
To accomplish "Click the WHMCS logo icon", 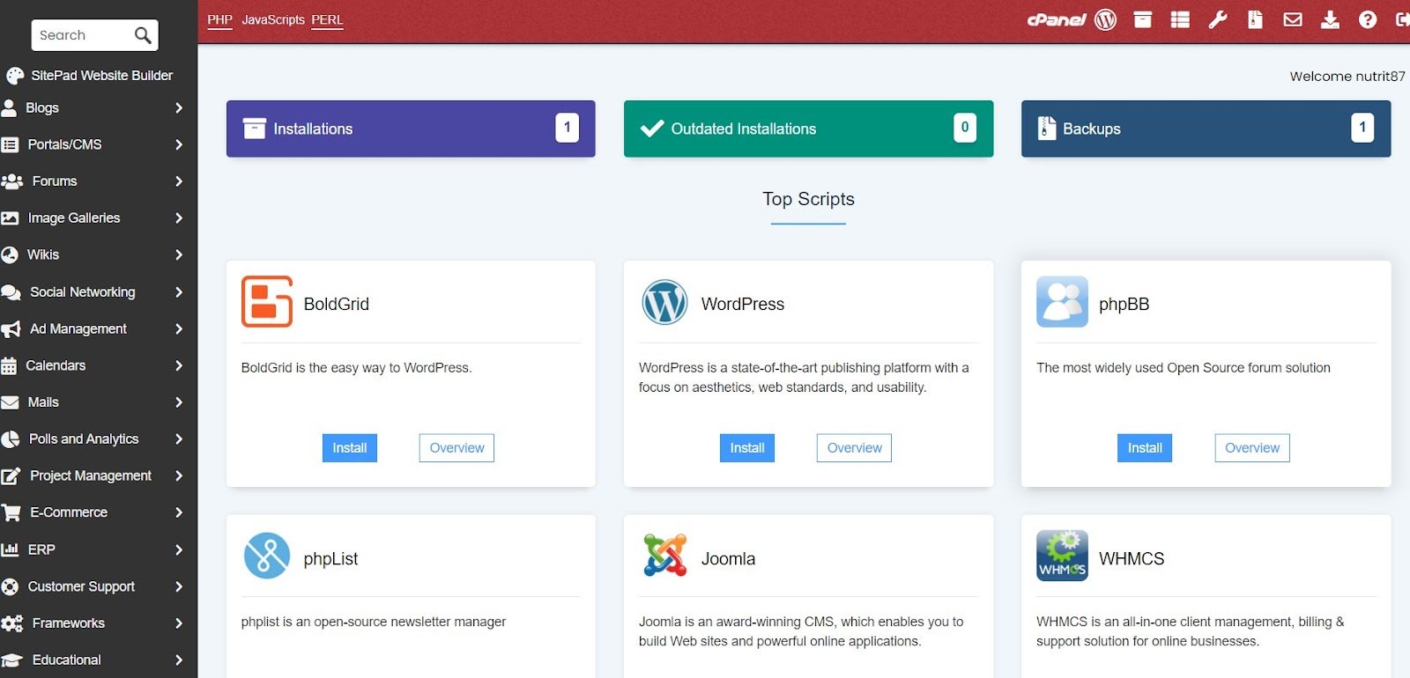I will tap(1062, 556).
